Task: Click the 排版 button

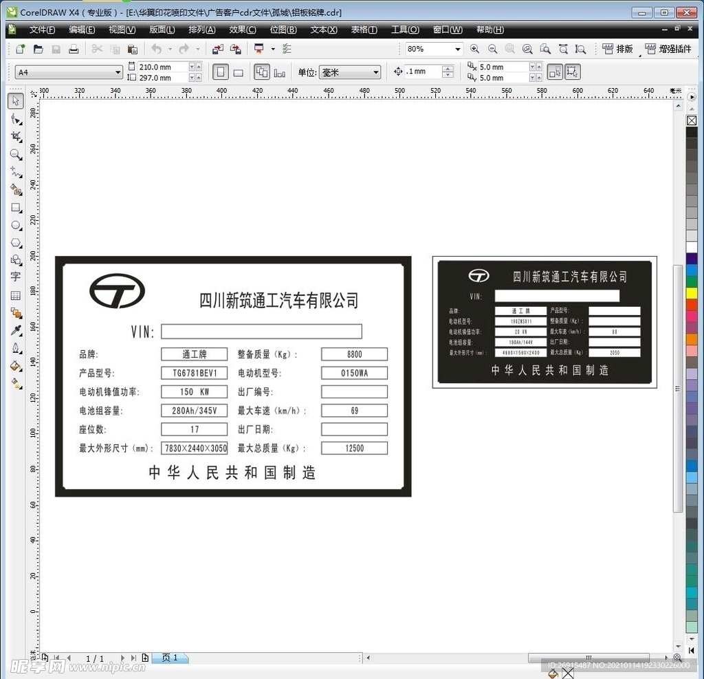Action: tap(617, 50)
